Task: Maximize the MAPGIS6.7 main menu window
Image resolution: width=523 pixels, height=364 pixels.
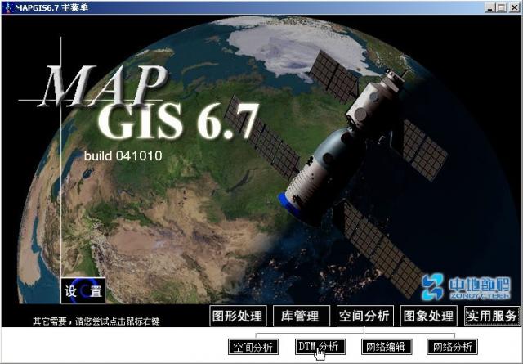Action: tap(503, 7)
